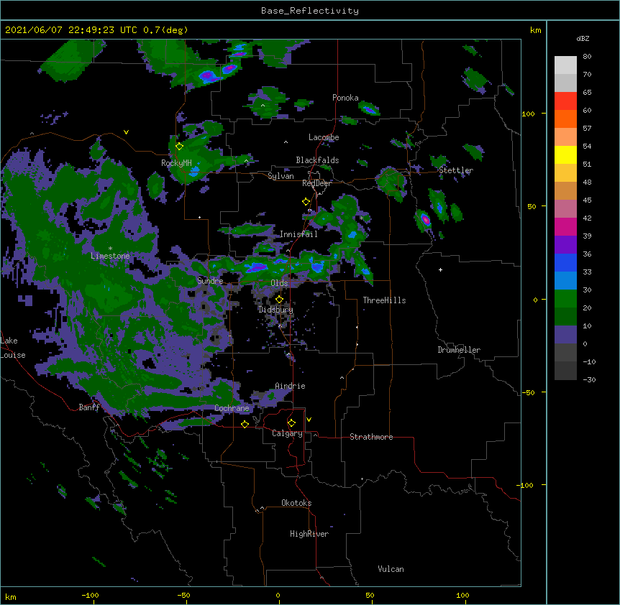
Task: Click the 45 value on dBZ scale
Action: pos(587,200)
